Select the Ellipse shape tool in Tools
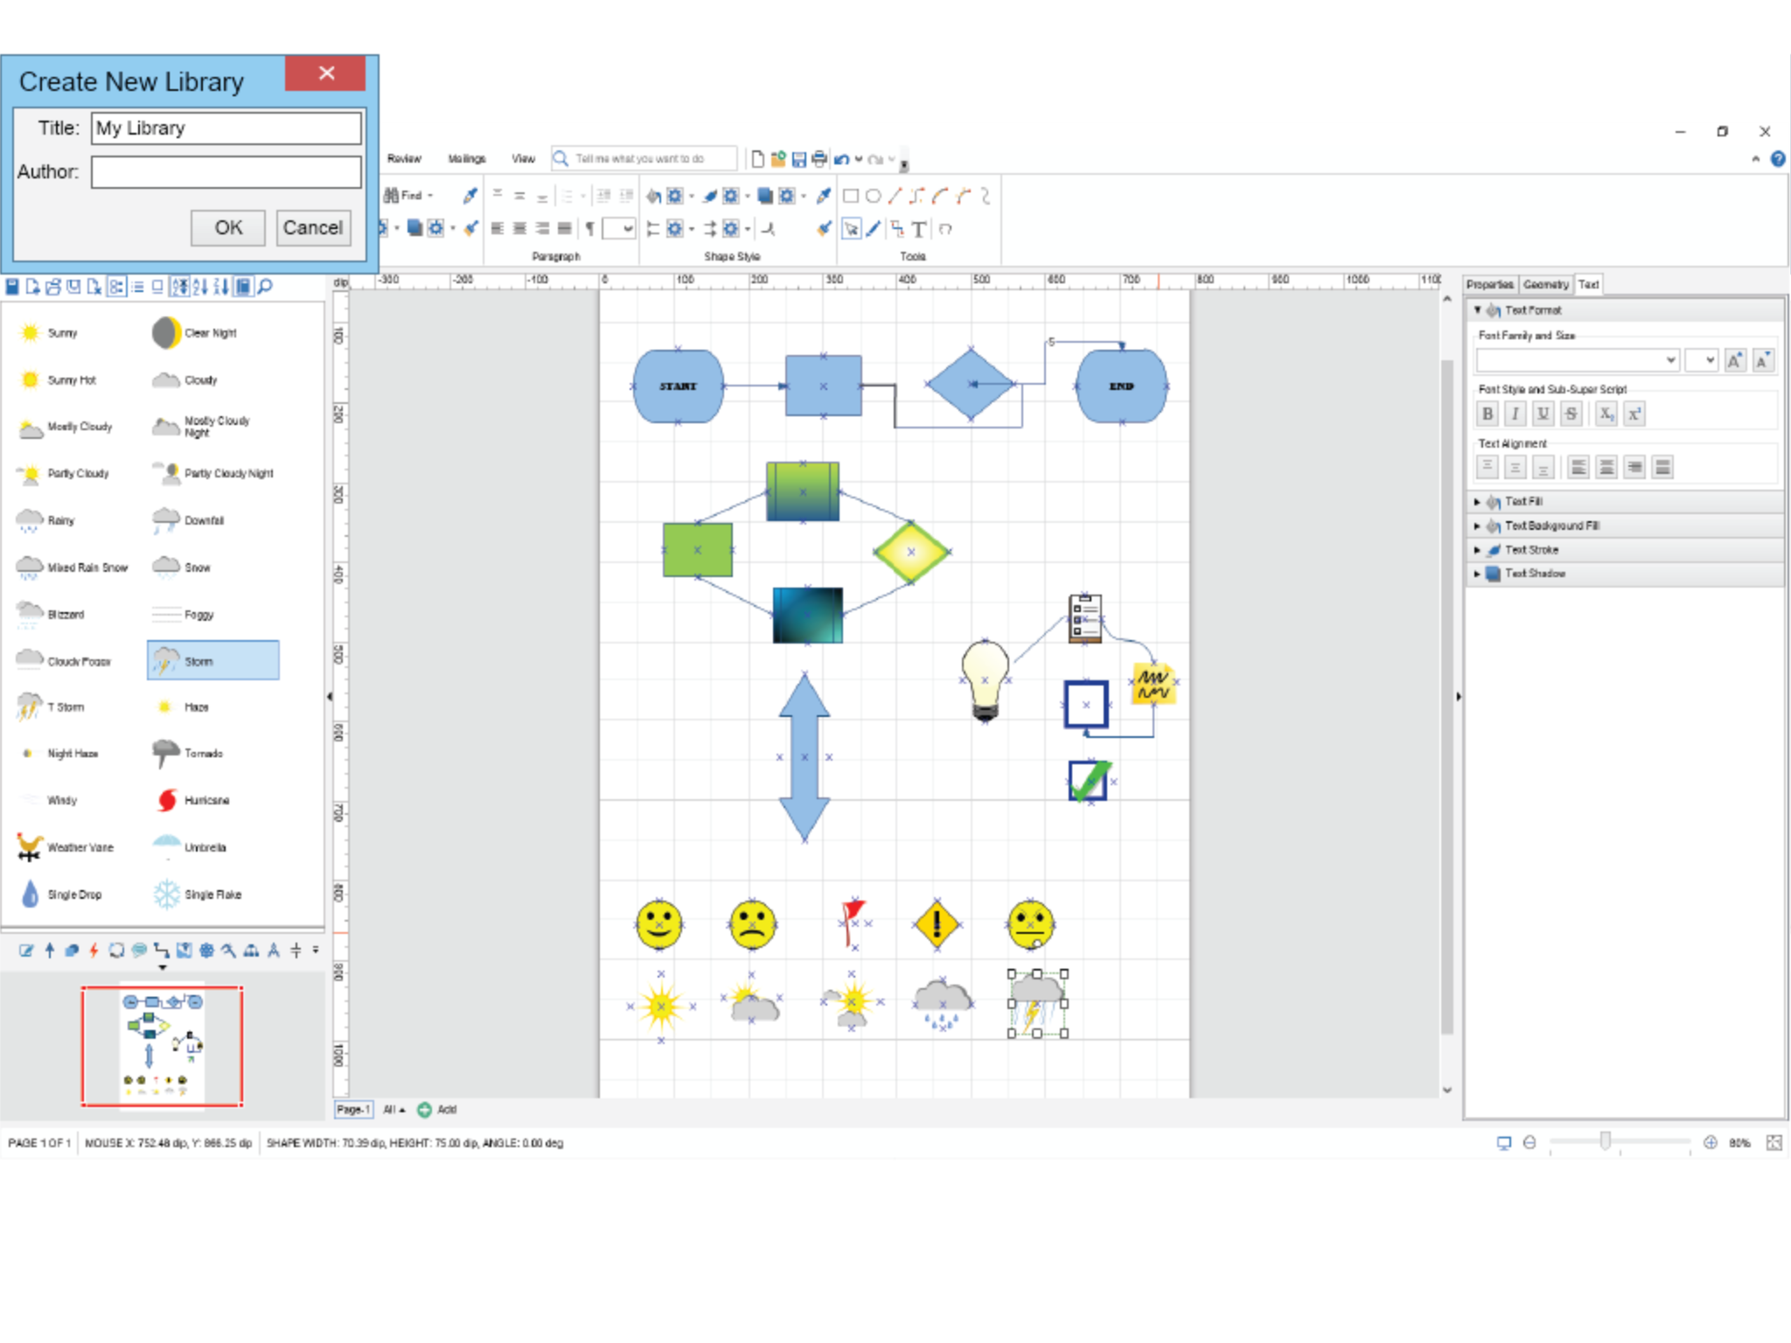Viewport: 1791px width, 1343px height. coord(872,196)
